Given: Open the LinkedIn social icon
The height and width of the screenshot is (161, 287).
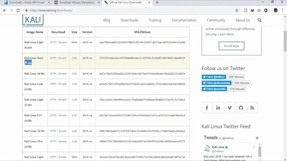Looking at the screenshot, I should 218,108.
